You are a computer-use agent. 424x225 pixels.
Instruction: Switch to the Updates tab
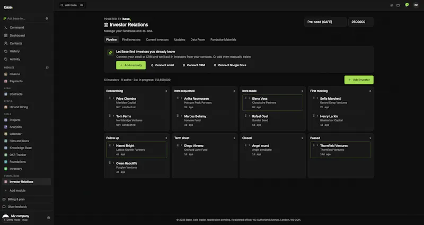[180, 39]
